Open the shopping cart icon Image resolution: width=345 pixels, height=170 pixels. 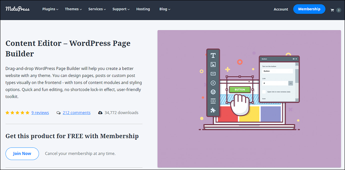pyautogui.click(x=332, y=10)
